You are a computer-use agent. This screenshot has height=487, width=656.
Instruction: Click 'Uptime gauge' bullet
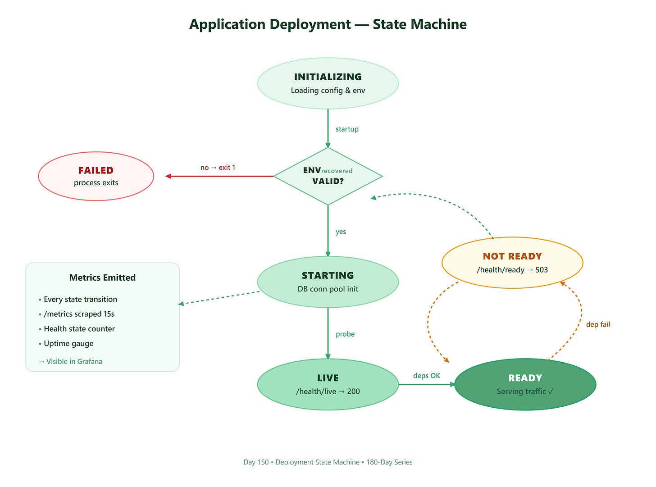[x=66, y=343]
